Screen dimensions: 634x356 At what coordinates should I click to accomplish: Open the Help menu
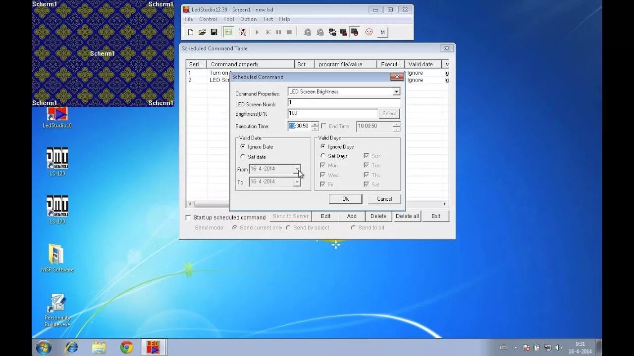[284, 19]
